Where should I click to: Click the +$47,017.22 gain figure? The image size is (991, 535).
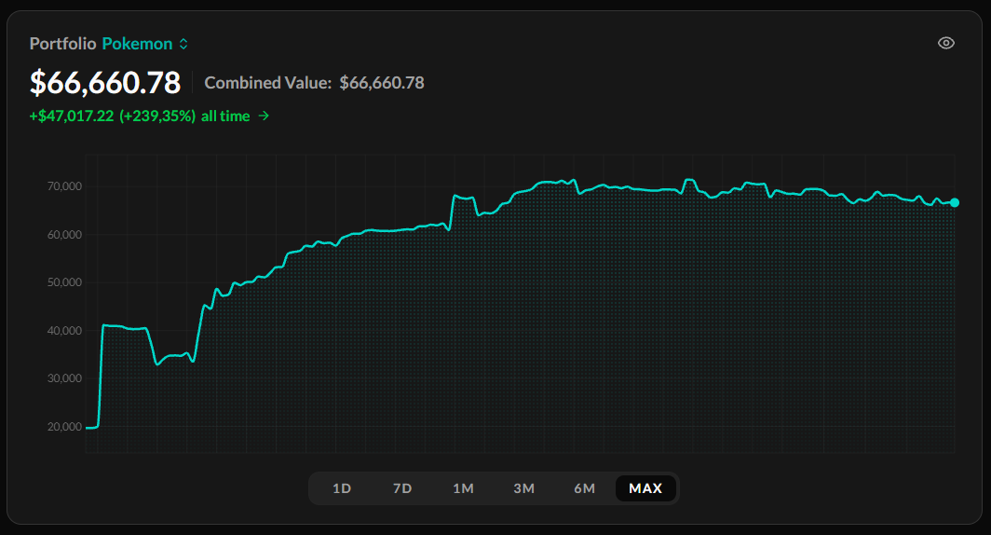click(72, 116)
